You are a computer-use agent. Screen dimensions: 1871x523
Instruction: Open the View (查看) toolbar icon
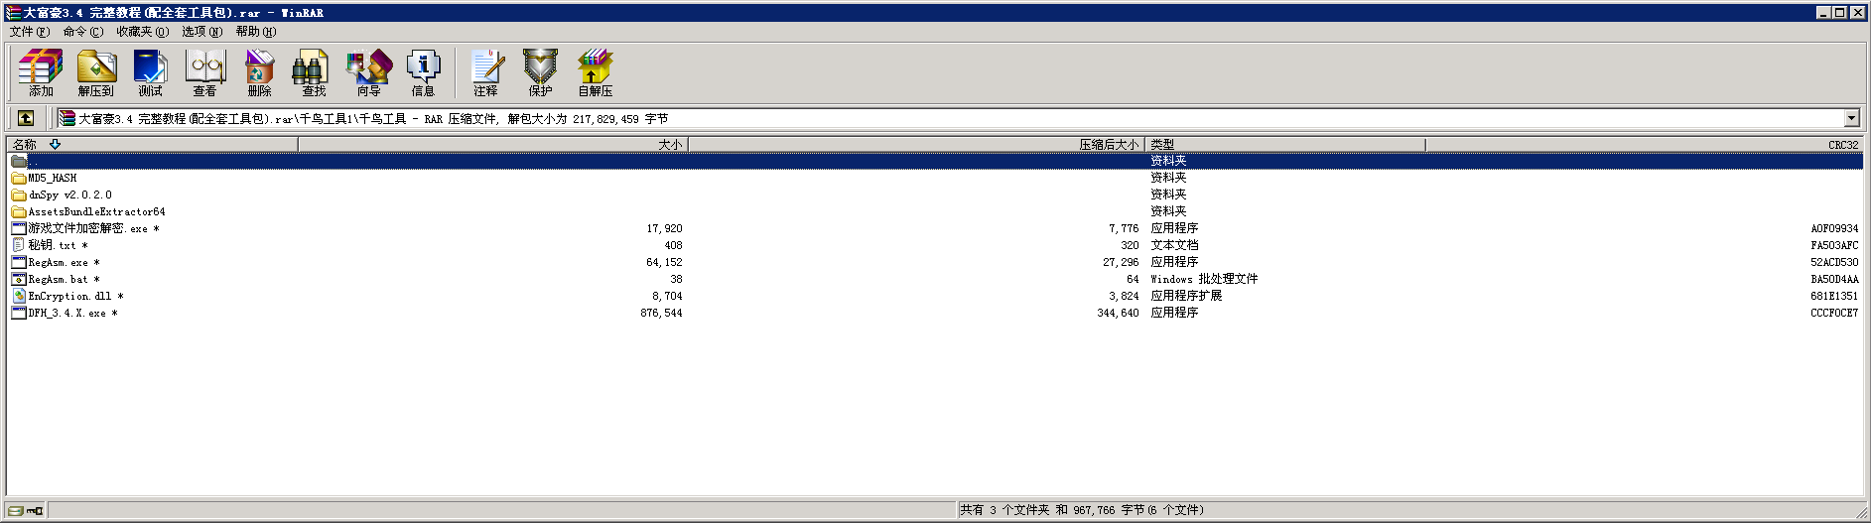pyautogui.click(x=205, y=72)
